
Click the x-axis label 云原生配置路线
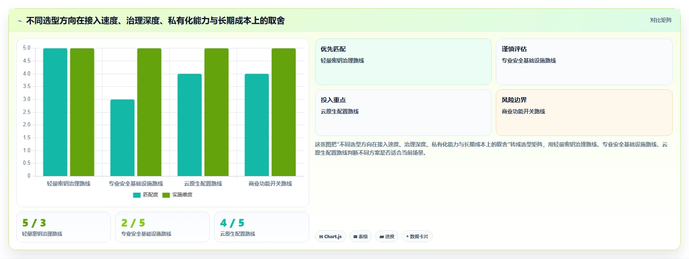[x=203, y=184]
